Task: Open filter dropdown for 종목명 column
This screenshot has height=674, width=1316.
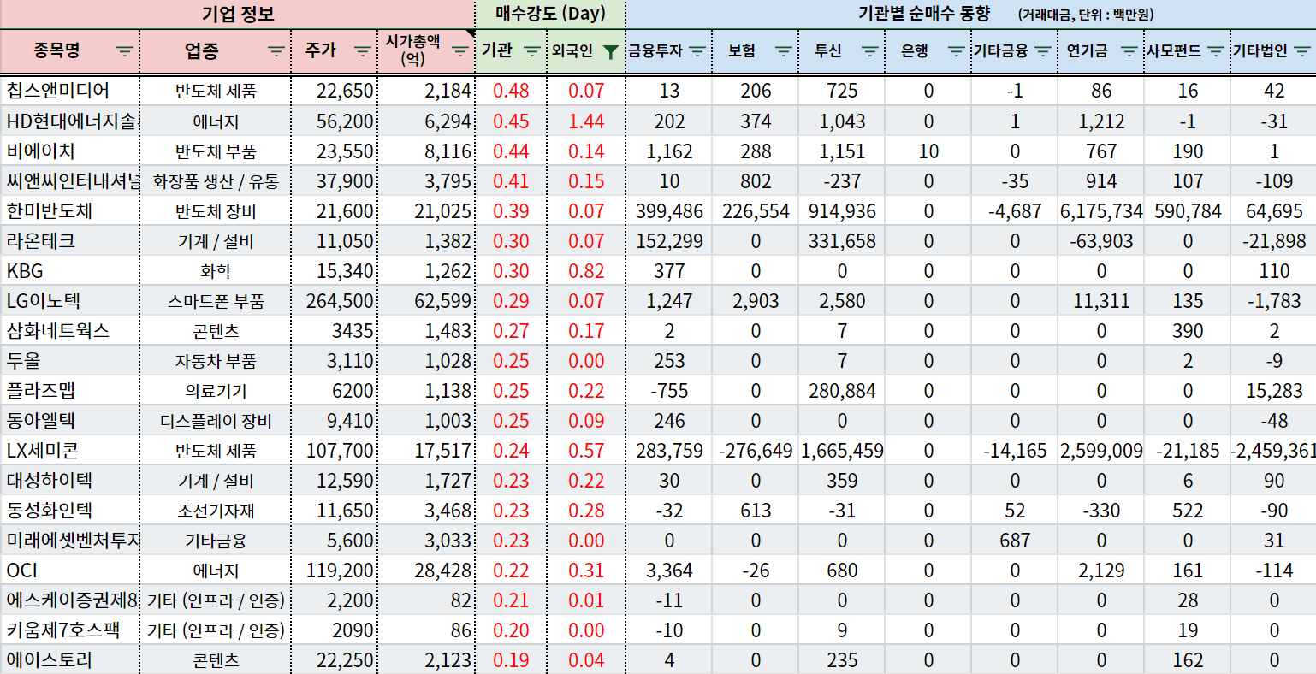Action: [125, 51]
